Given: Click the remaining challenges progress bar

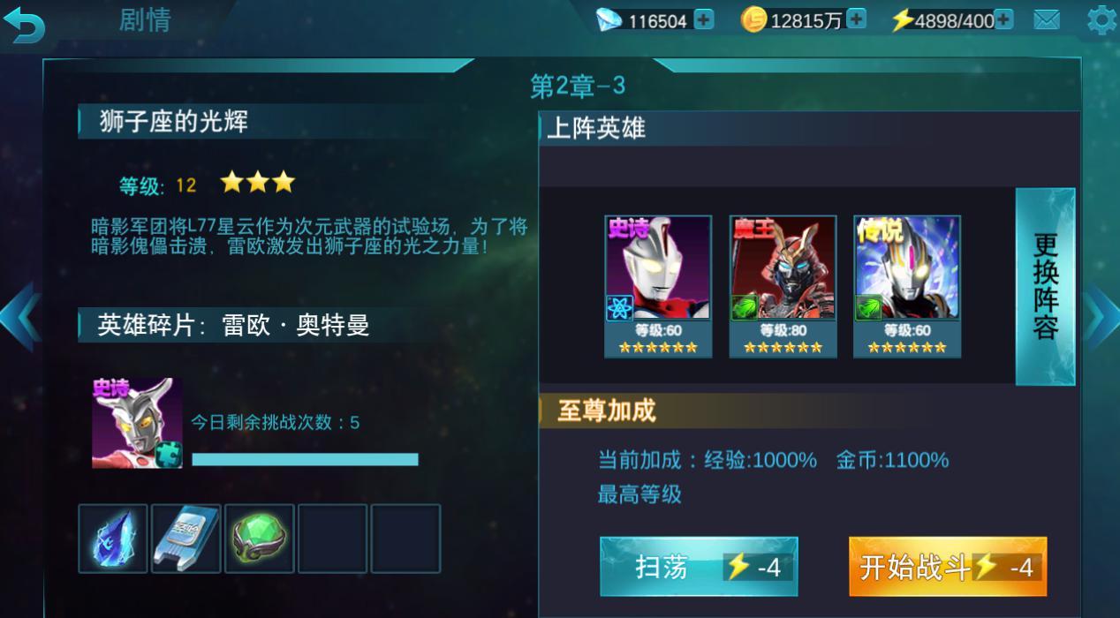Looking at the screenshot, I should click(305, 459).
